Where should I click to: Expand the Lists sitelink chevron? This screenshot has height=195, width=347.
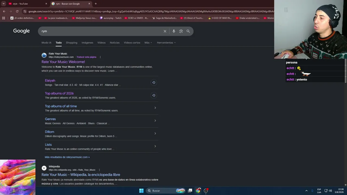(155, 146)
